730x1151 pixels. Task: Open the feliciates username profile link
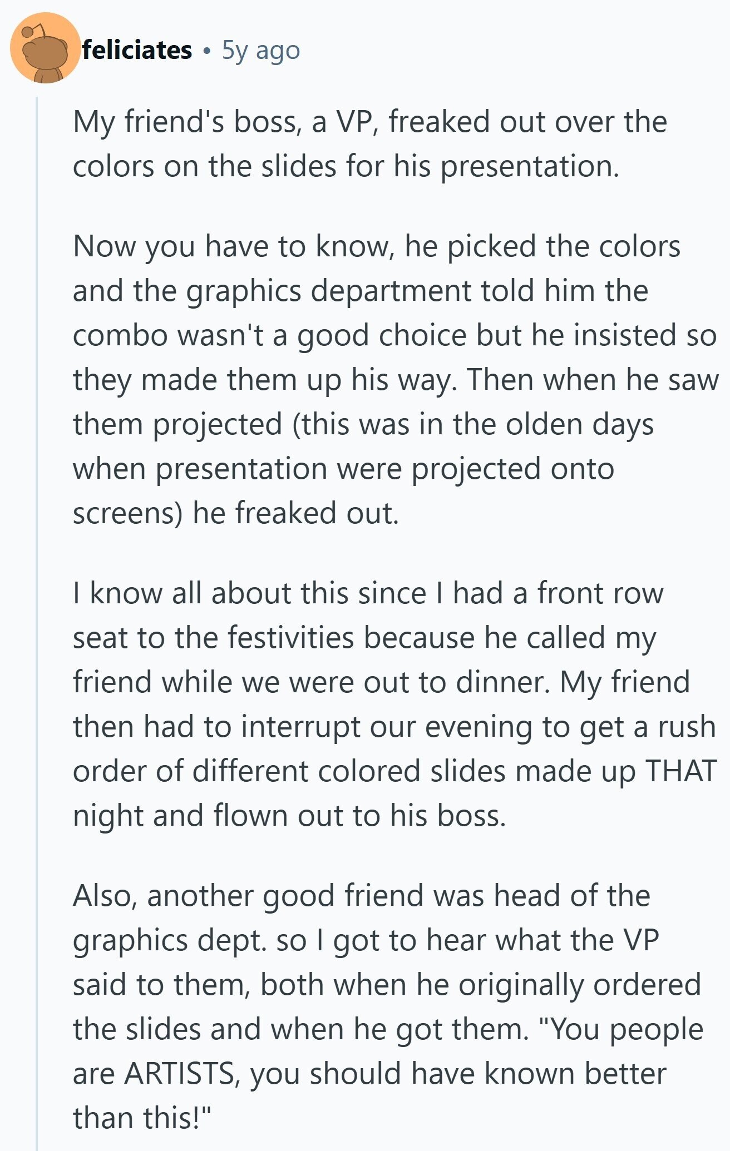(x=137, y=50)
